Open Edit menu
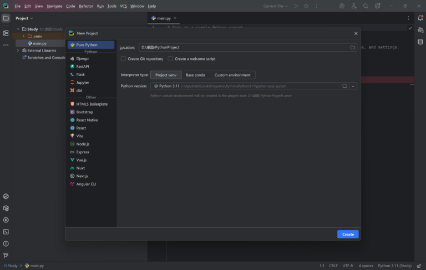Image resolution: width=426 pixels, height=270 pixels. [x=27, y=6]
